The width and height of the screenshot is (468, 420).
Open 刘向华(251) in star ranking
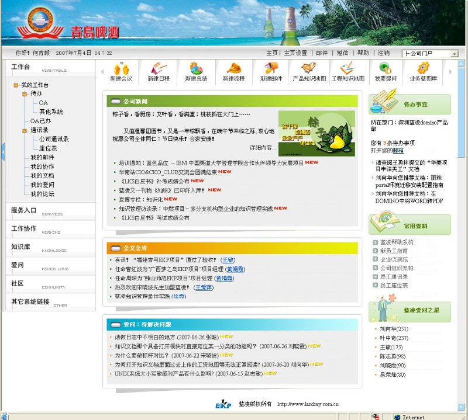click(394, 329)
